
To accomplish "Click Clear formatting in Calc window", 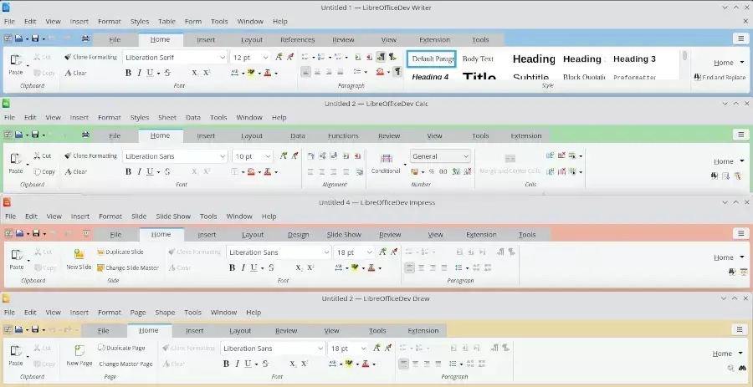I will (x=76, y=171).
